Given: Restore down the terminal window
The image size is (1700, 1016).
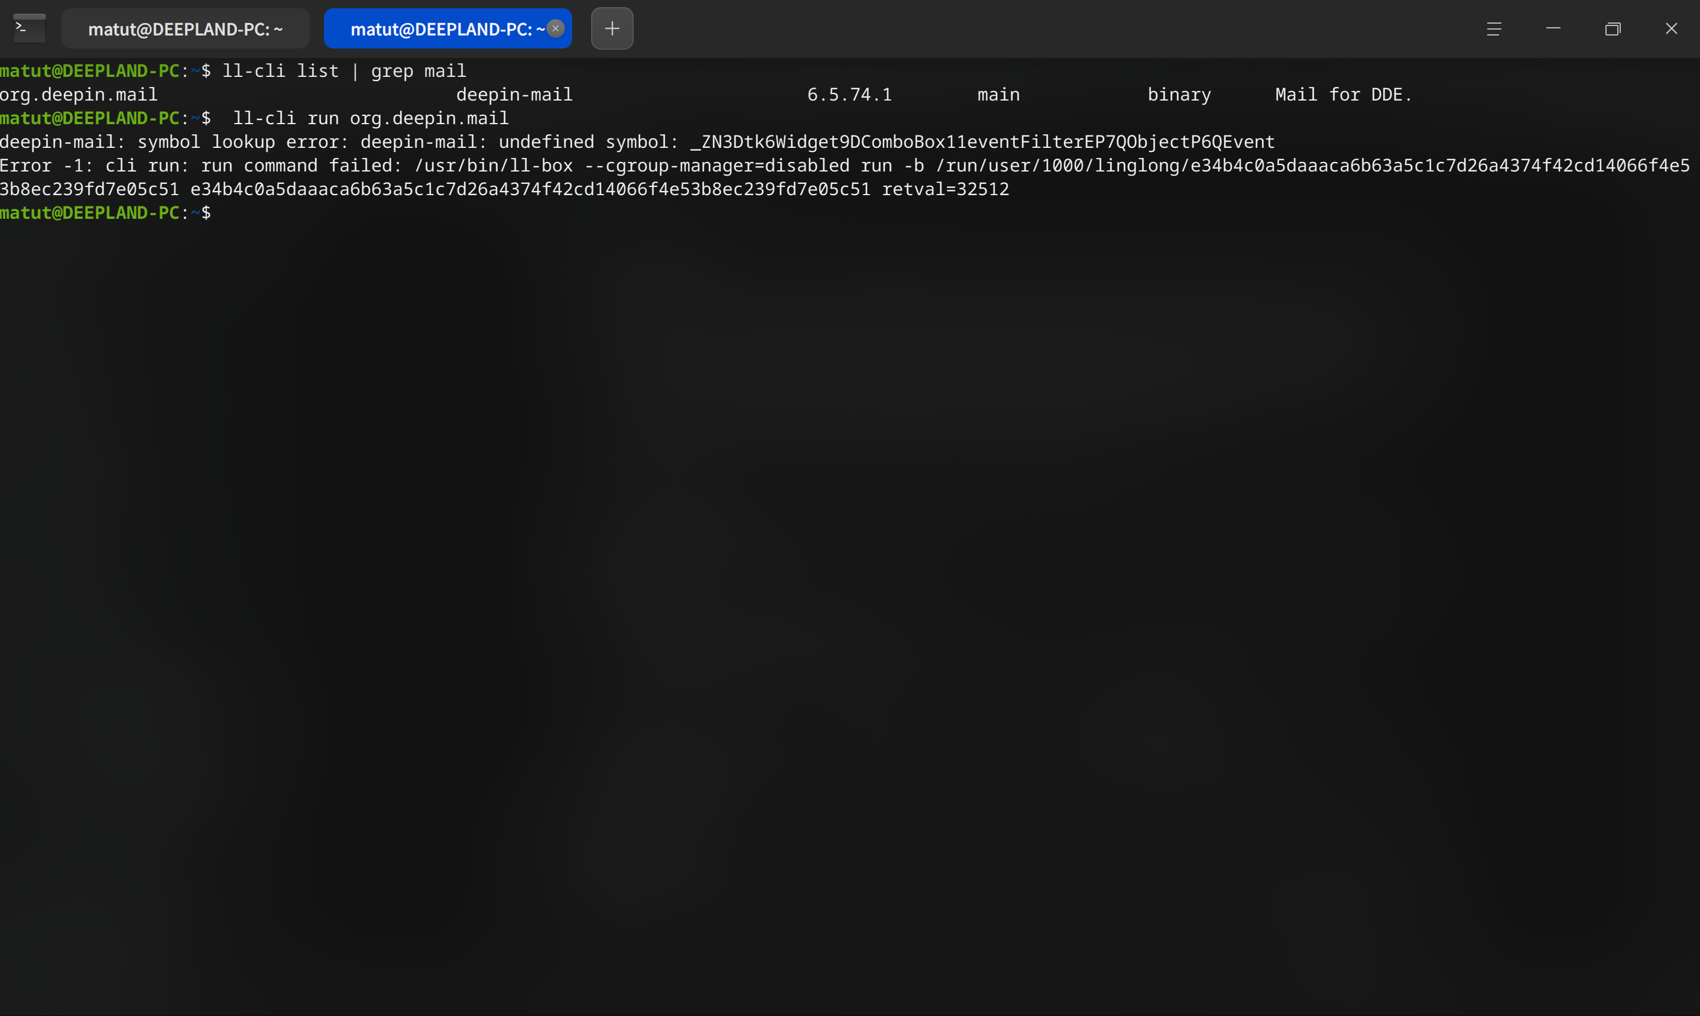Looking at the screenshot, I should pyautogui.click(x=1613, y=29).
